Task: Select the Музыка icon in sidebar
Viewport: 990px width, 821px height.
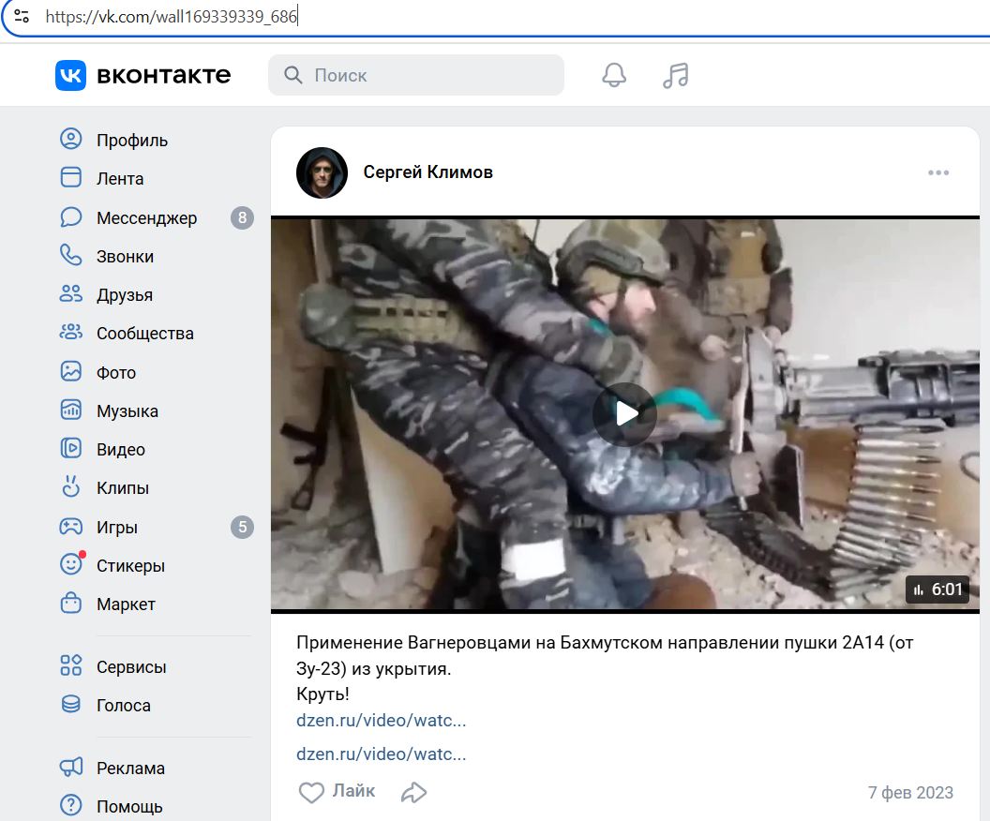Action: pos(70,410)
